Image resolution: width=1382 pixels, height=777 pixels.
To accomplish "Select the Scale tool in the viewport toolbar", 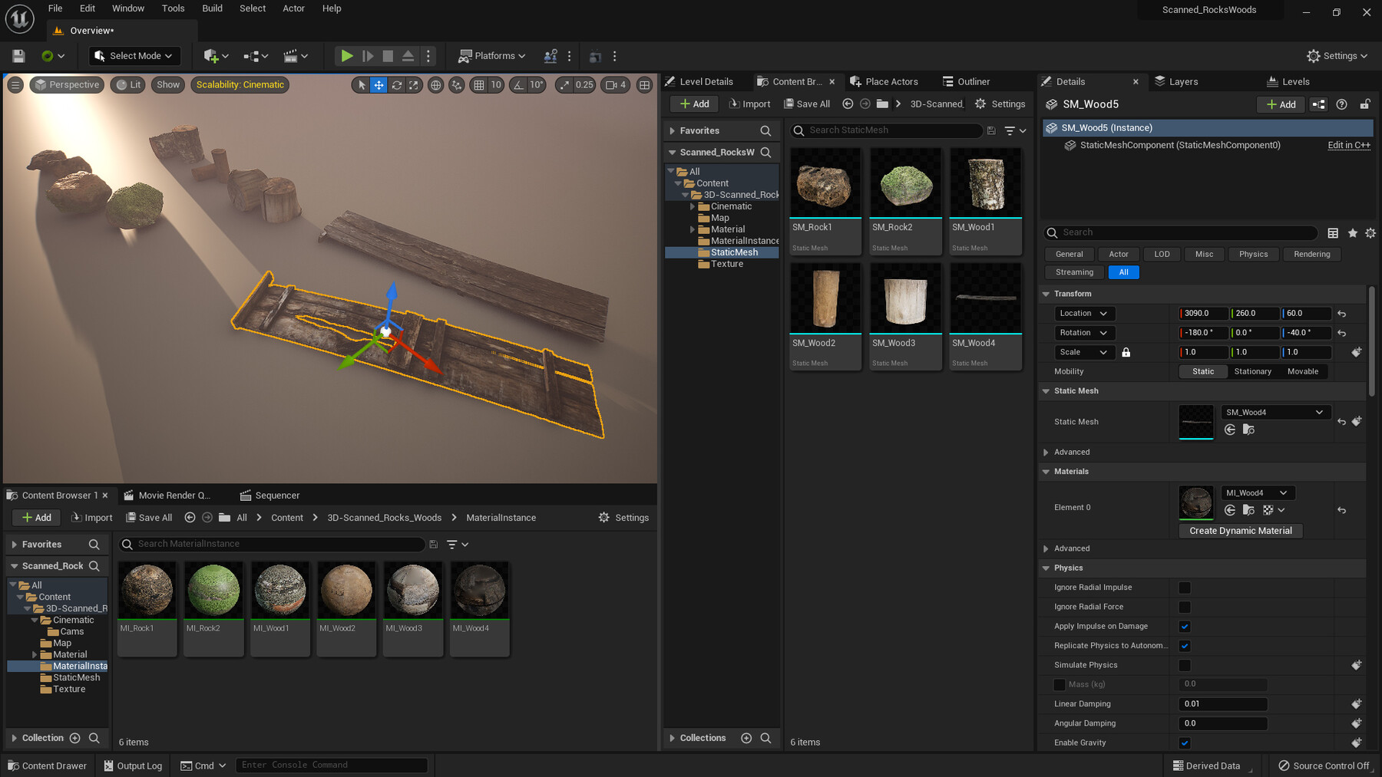I will (414, 85).
